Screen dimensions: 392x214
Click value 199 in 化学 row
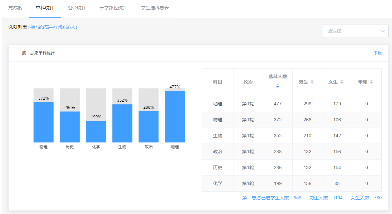click(x=278, y=183)
